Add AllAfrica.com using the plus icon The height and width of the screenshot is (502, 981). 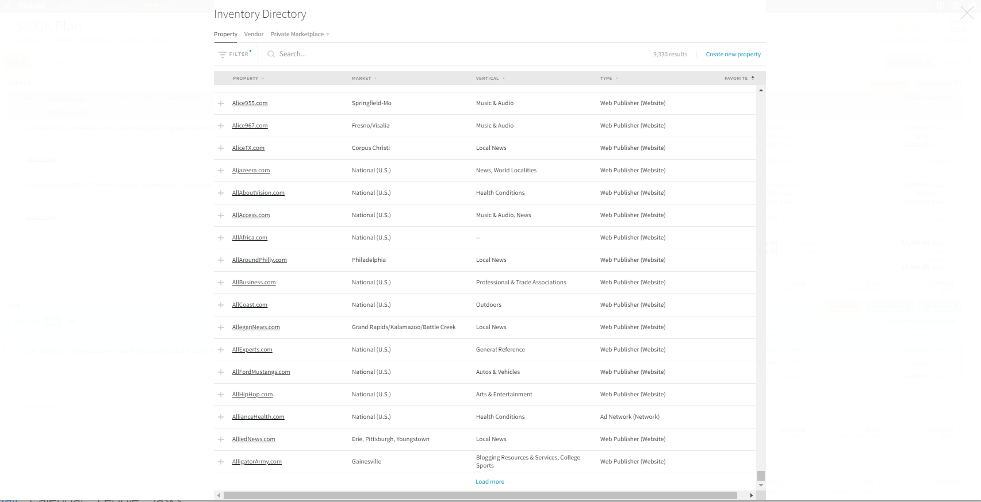tap(221, 238)
